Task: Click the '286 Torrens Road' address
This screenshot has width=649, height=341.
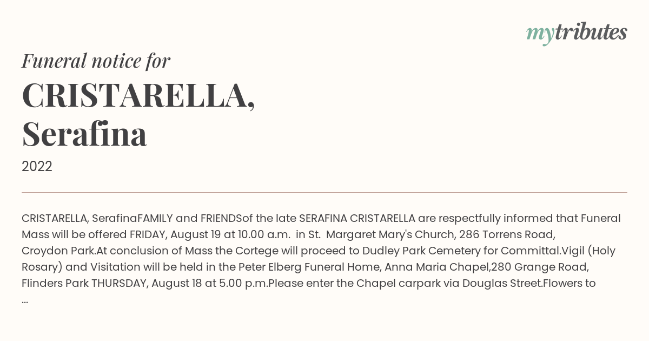Action: coord(507,235)
